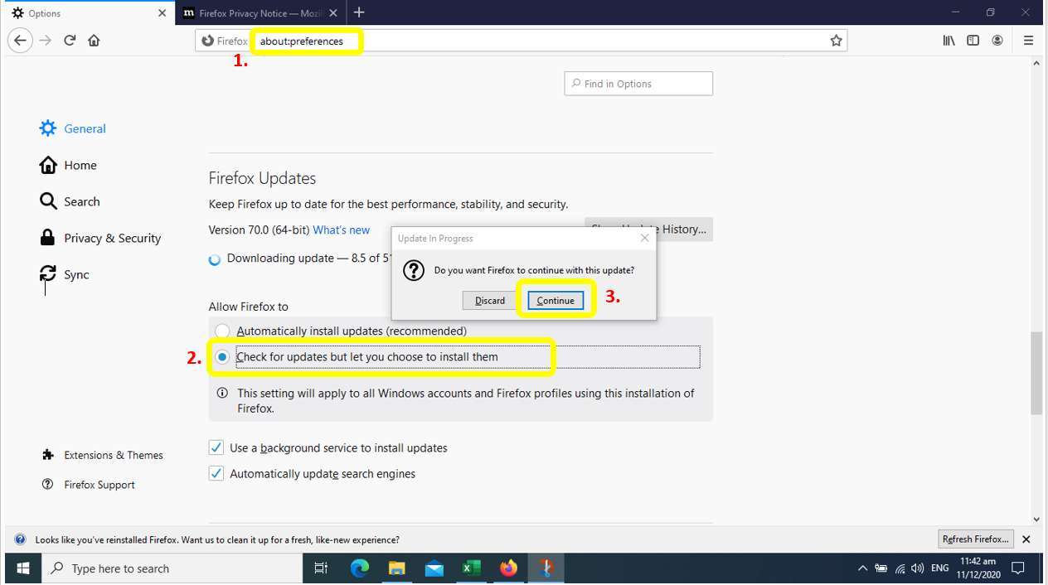Click the scrollbar up arrow
Screen dimensions: 1048x585
(1036, 63)
